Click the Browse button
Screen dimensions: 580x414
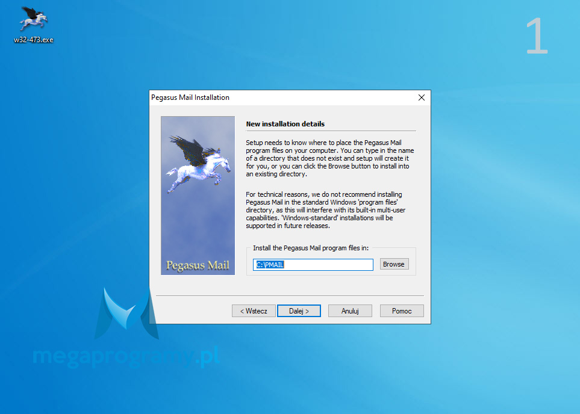[394, 264]
